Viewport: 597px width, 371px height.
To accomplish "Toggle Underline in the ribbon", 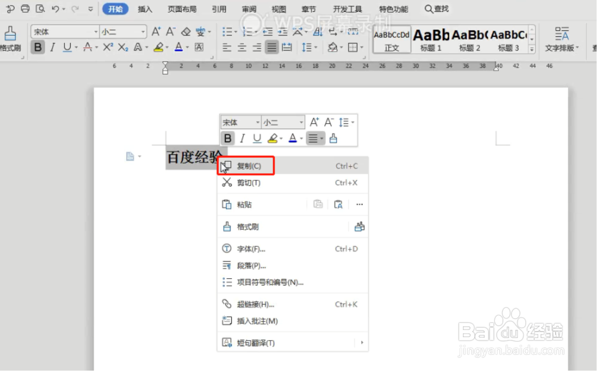I will click(67, 47).
